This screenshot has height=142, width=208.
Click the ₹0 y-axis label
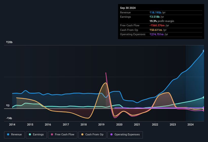tap(8, 105)
